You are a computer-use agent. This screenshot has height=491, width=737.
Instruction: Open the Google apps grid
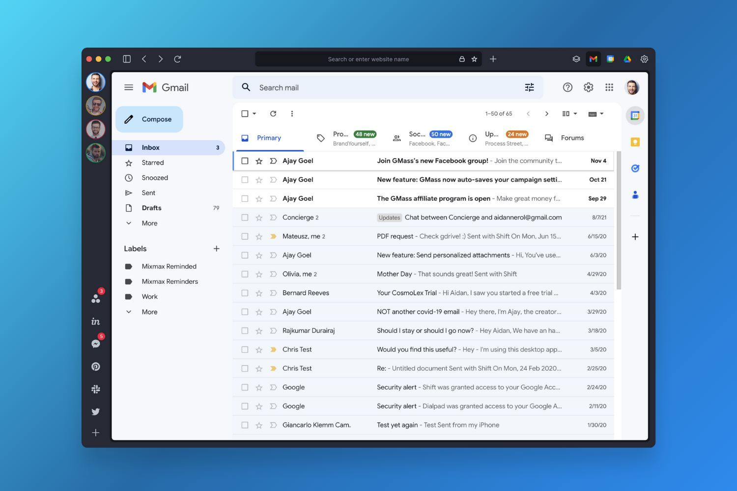pos(609,87)
